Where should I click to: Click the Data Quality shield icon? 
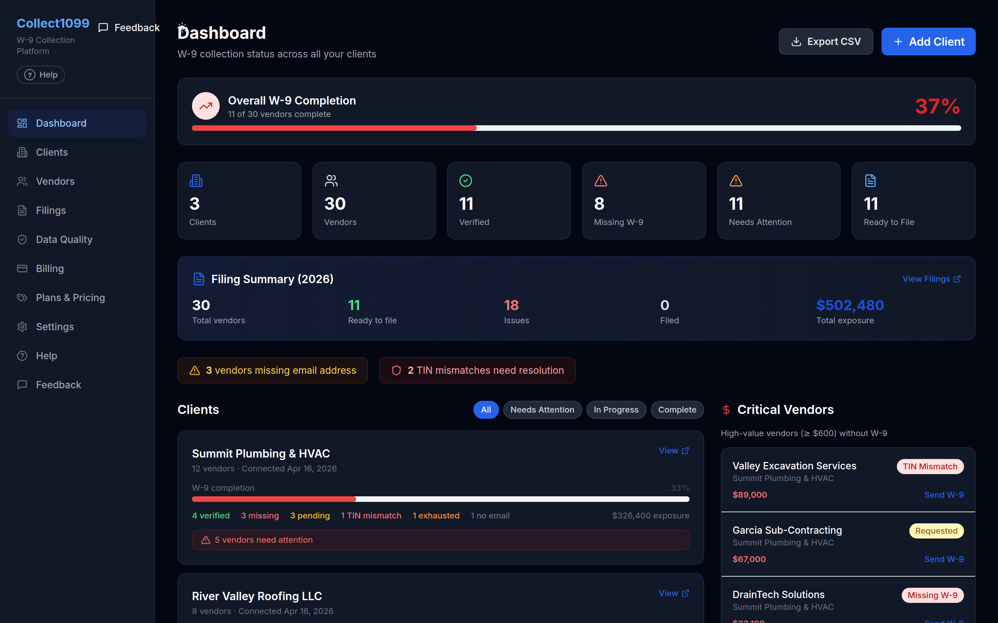tap(22, 240)
